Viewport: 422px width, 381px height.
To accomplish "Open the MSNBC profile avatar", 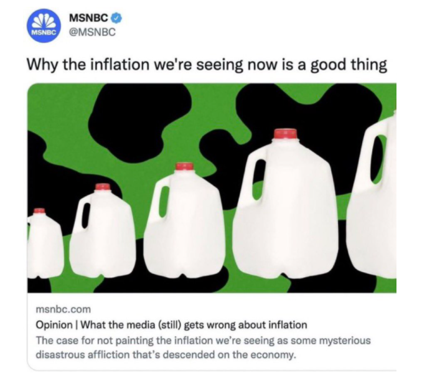I will pyautogui.click(x=44, y=26).
